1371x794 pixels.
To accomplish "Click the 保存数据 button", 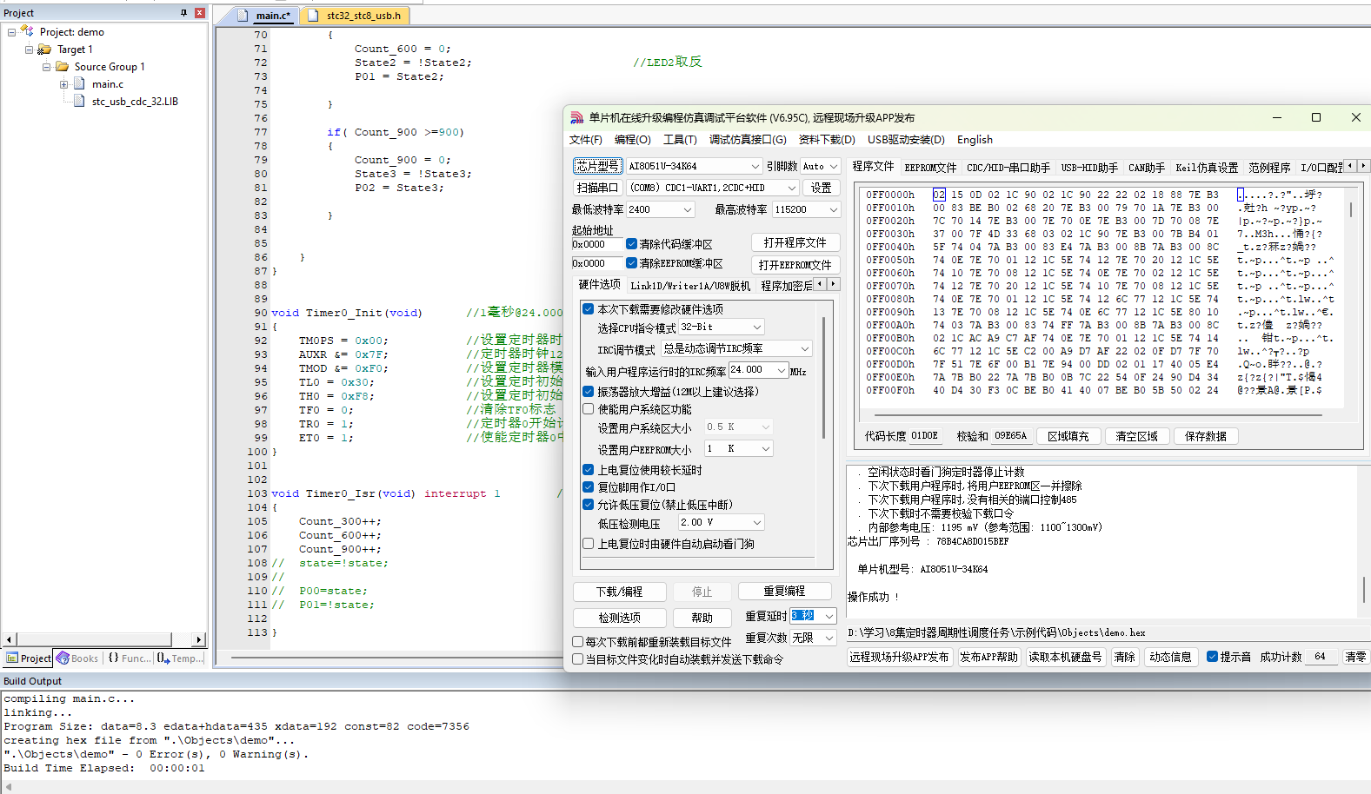I will pyautogui.click(x=1205, y=436).
